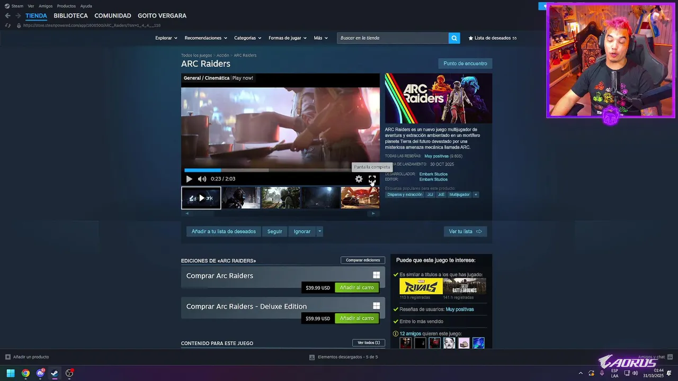
Task: Click Ver tu lista button
Action: (465, 231)
